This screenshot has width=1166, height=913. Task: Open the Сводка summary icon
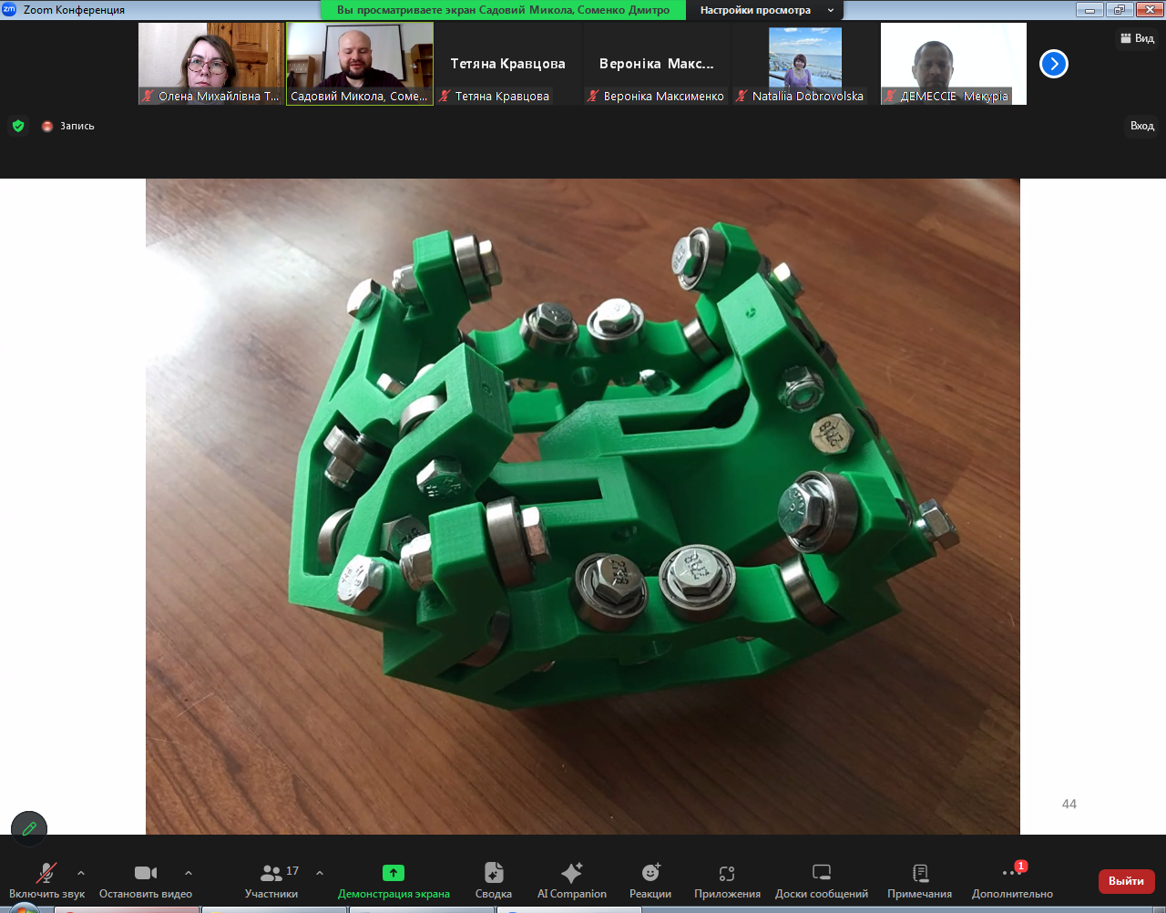[493, 873]
